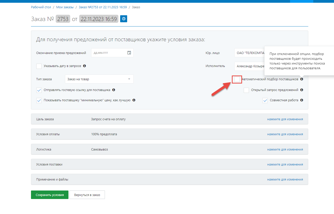The width and height of the screenshot is (334, 214).
Task: Open 'Мои заказы' breadcrumb link
Action: pyautogui.click(x=65, y=7)
